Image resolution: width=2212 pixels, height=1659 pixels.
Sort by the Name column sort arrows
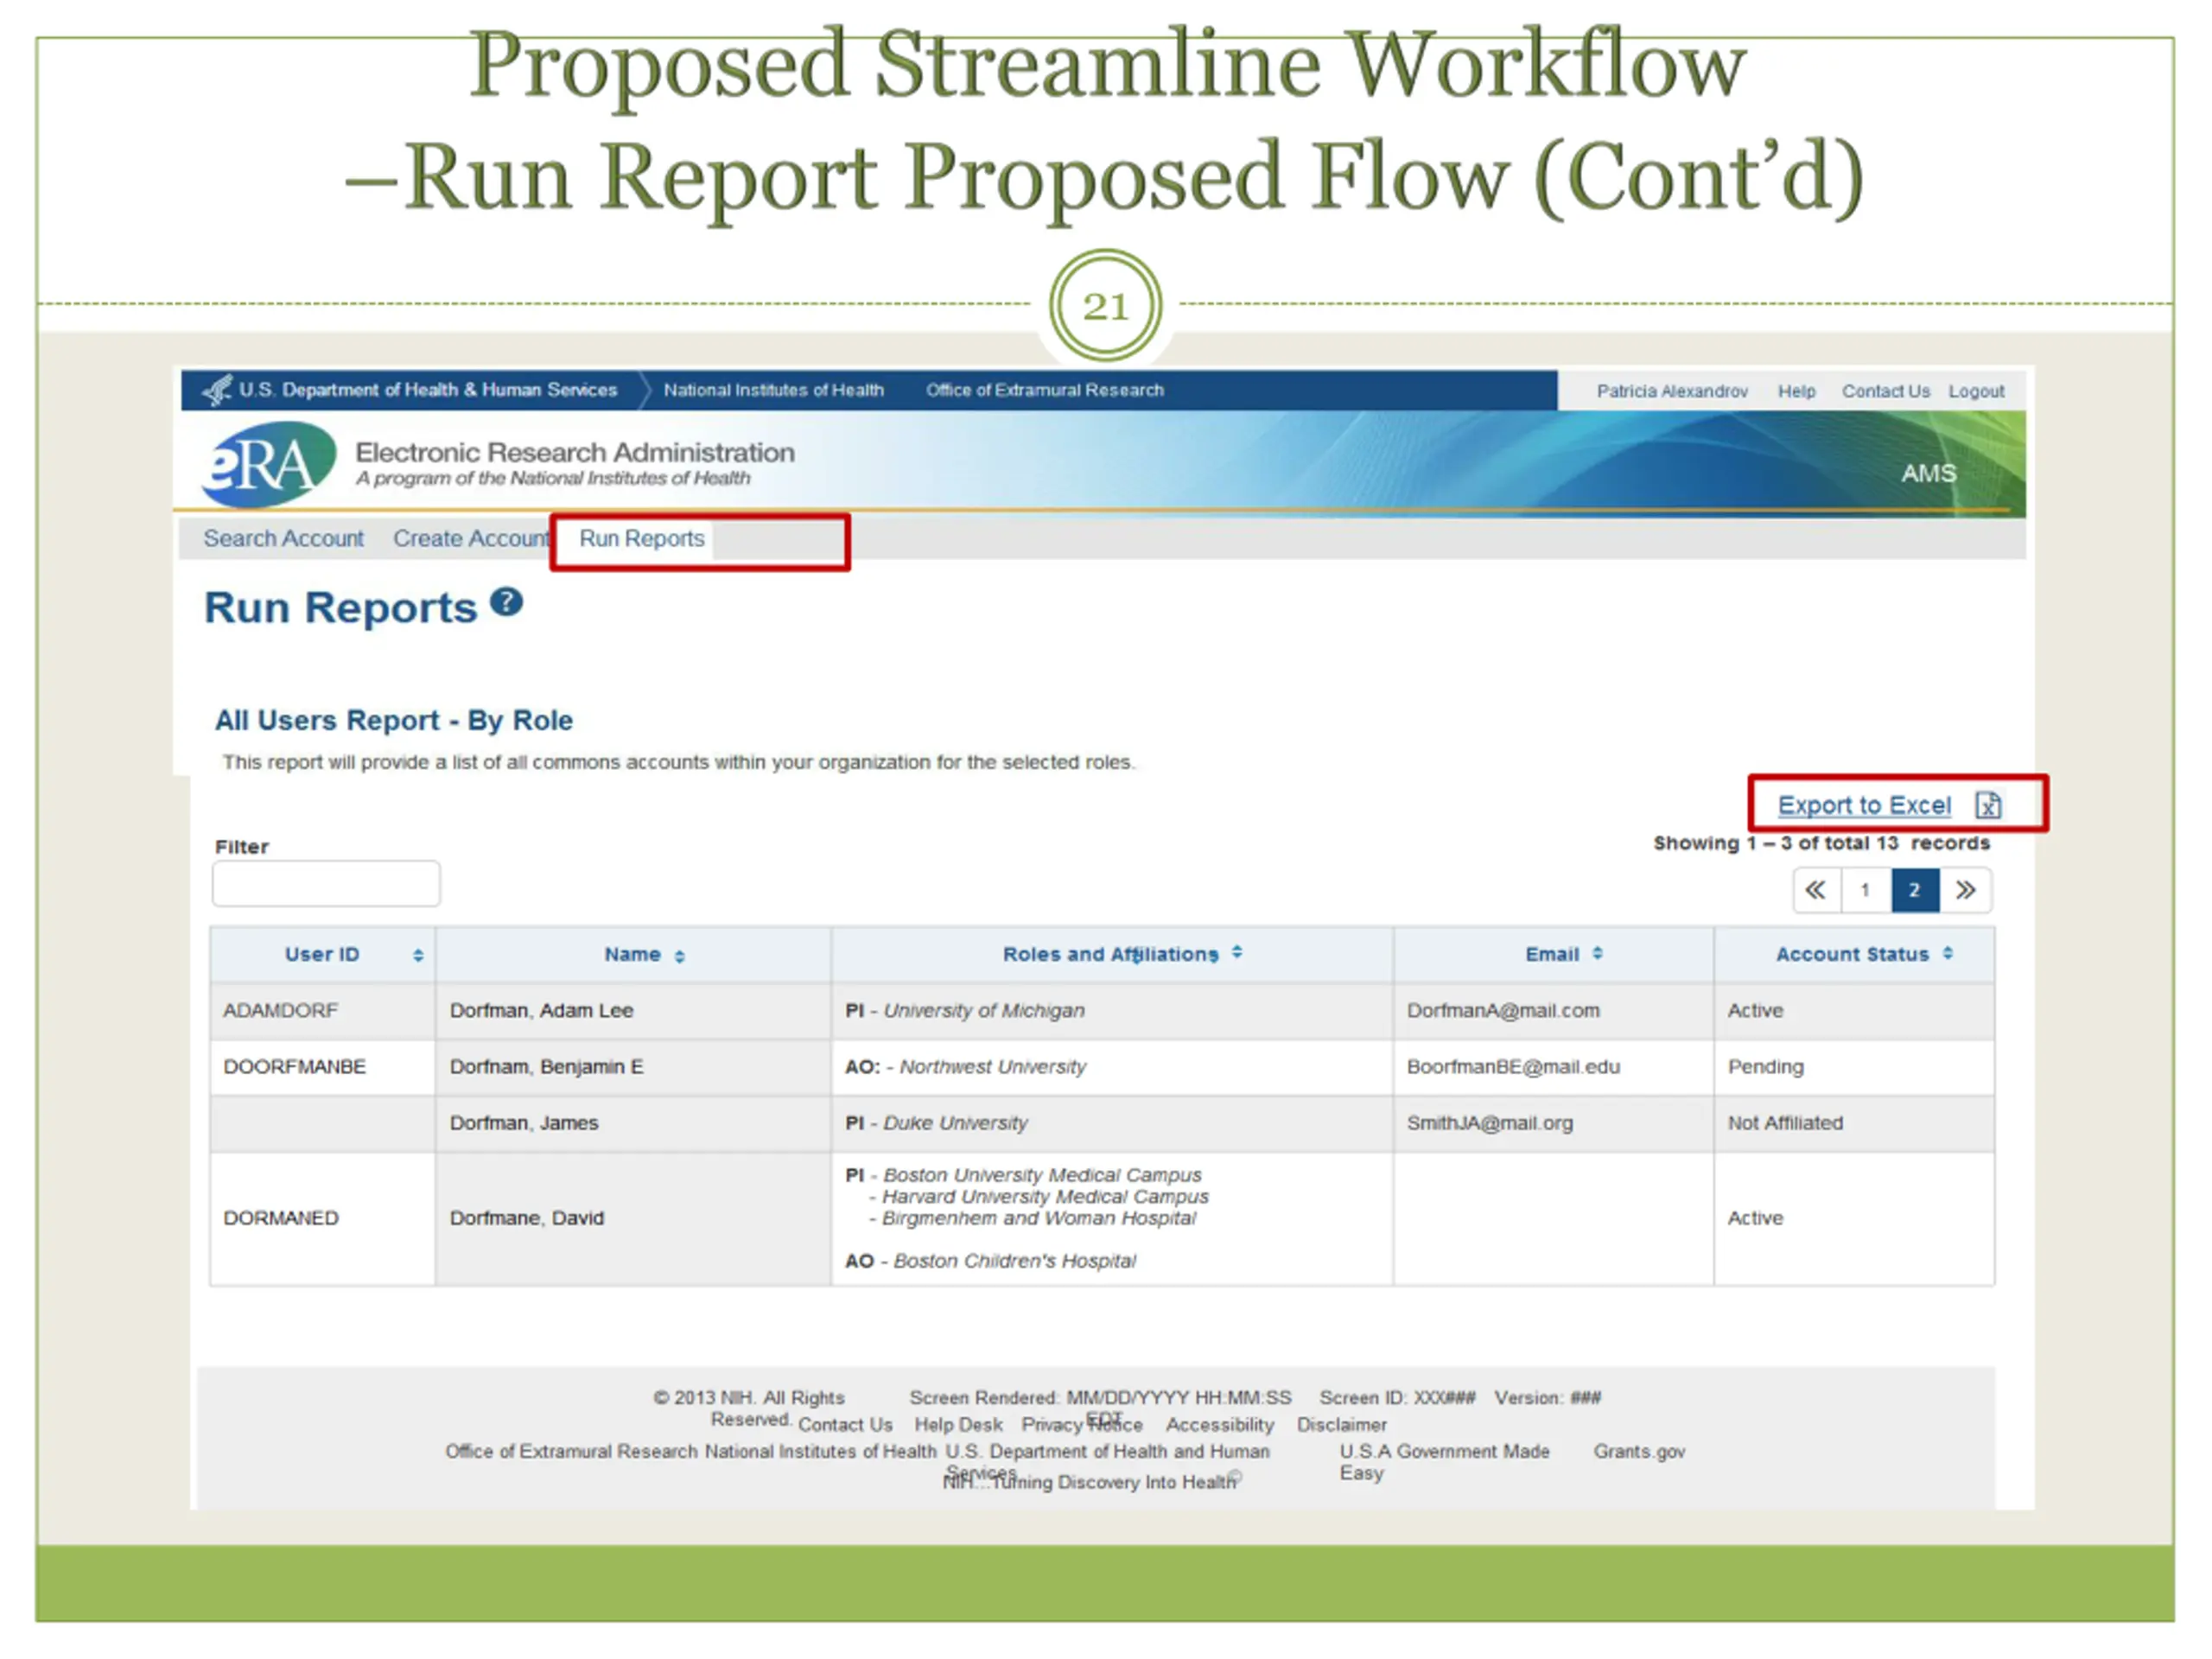point(680,957)
